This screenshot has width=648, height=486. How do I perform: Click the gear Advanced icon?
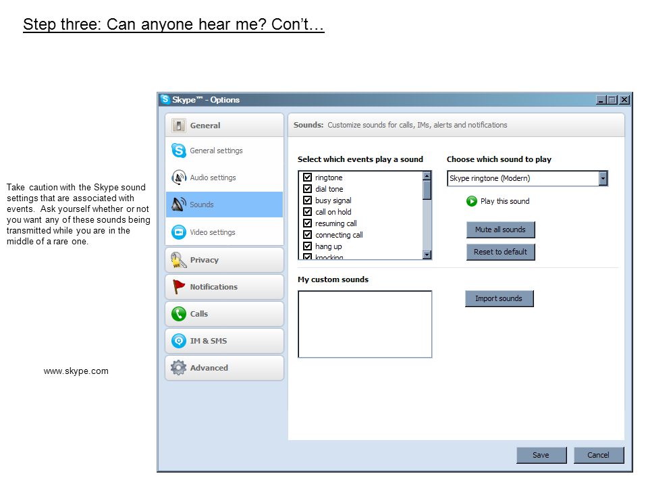tap(178, 368)
